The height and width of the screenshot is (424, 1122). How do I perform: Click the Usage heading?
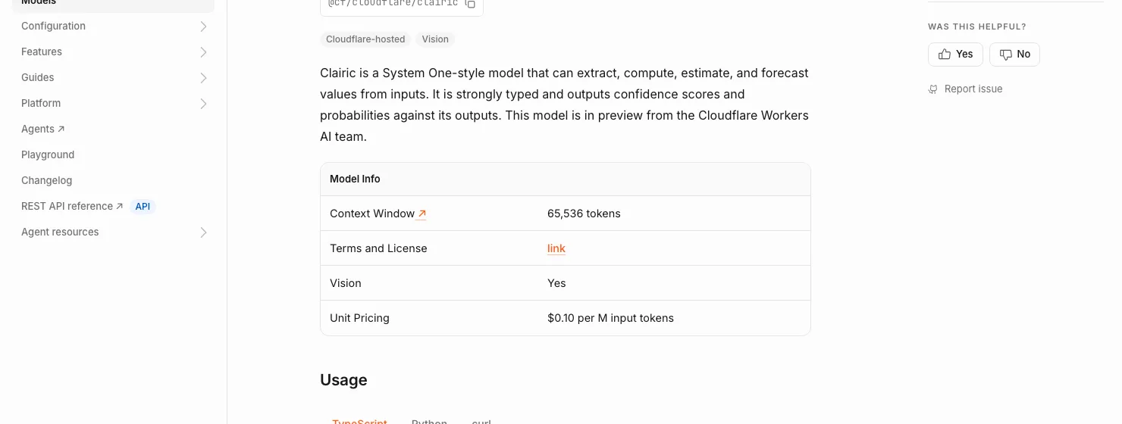click(343, 380)
